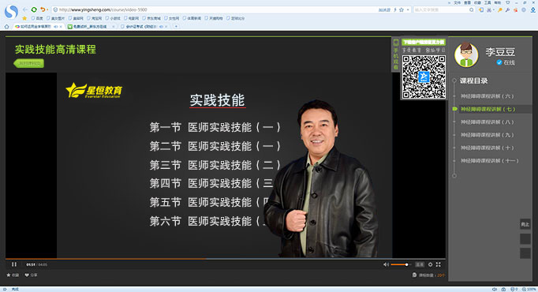This screenshot has width=538, height=292.
Task: Click the orange key password icon
Action: tap(500, 10)
